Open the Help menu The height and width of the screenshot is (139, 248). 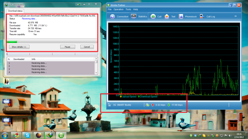136,10
